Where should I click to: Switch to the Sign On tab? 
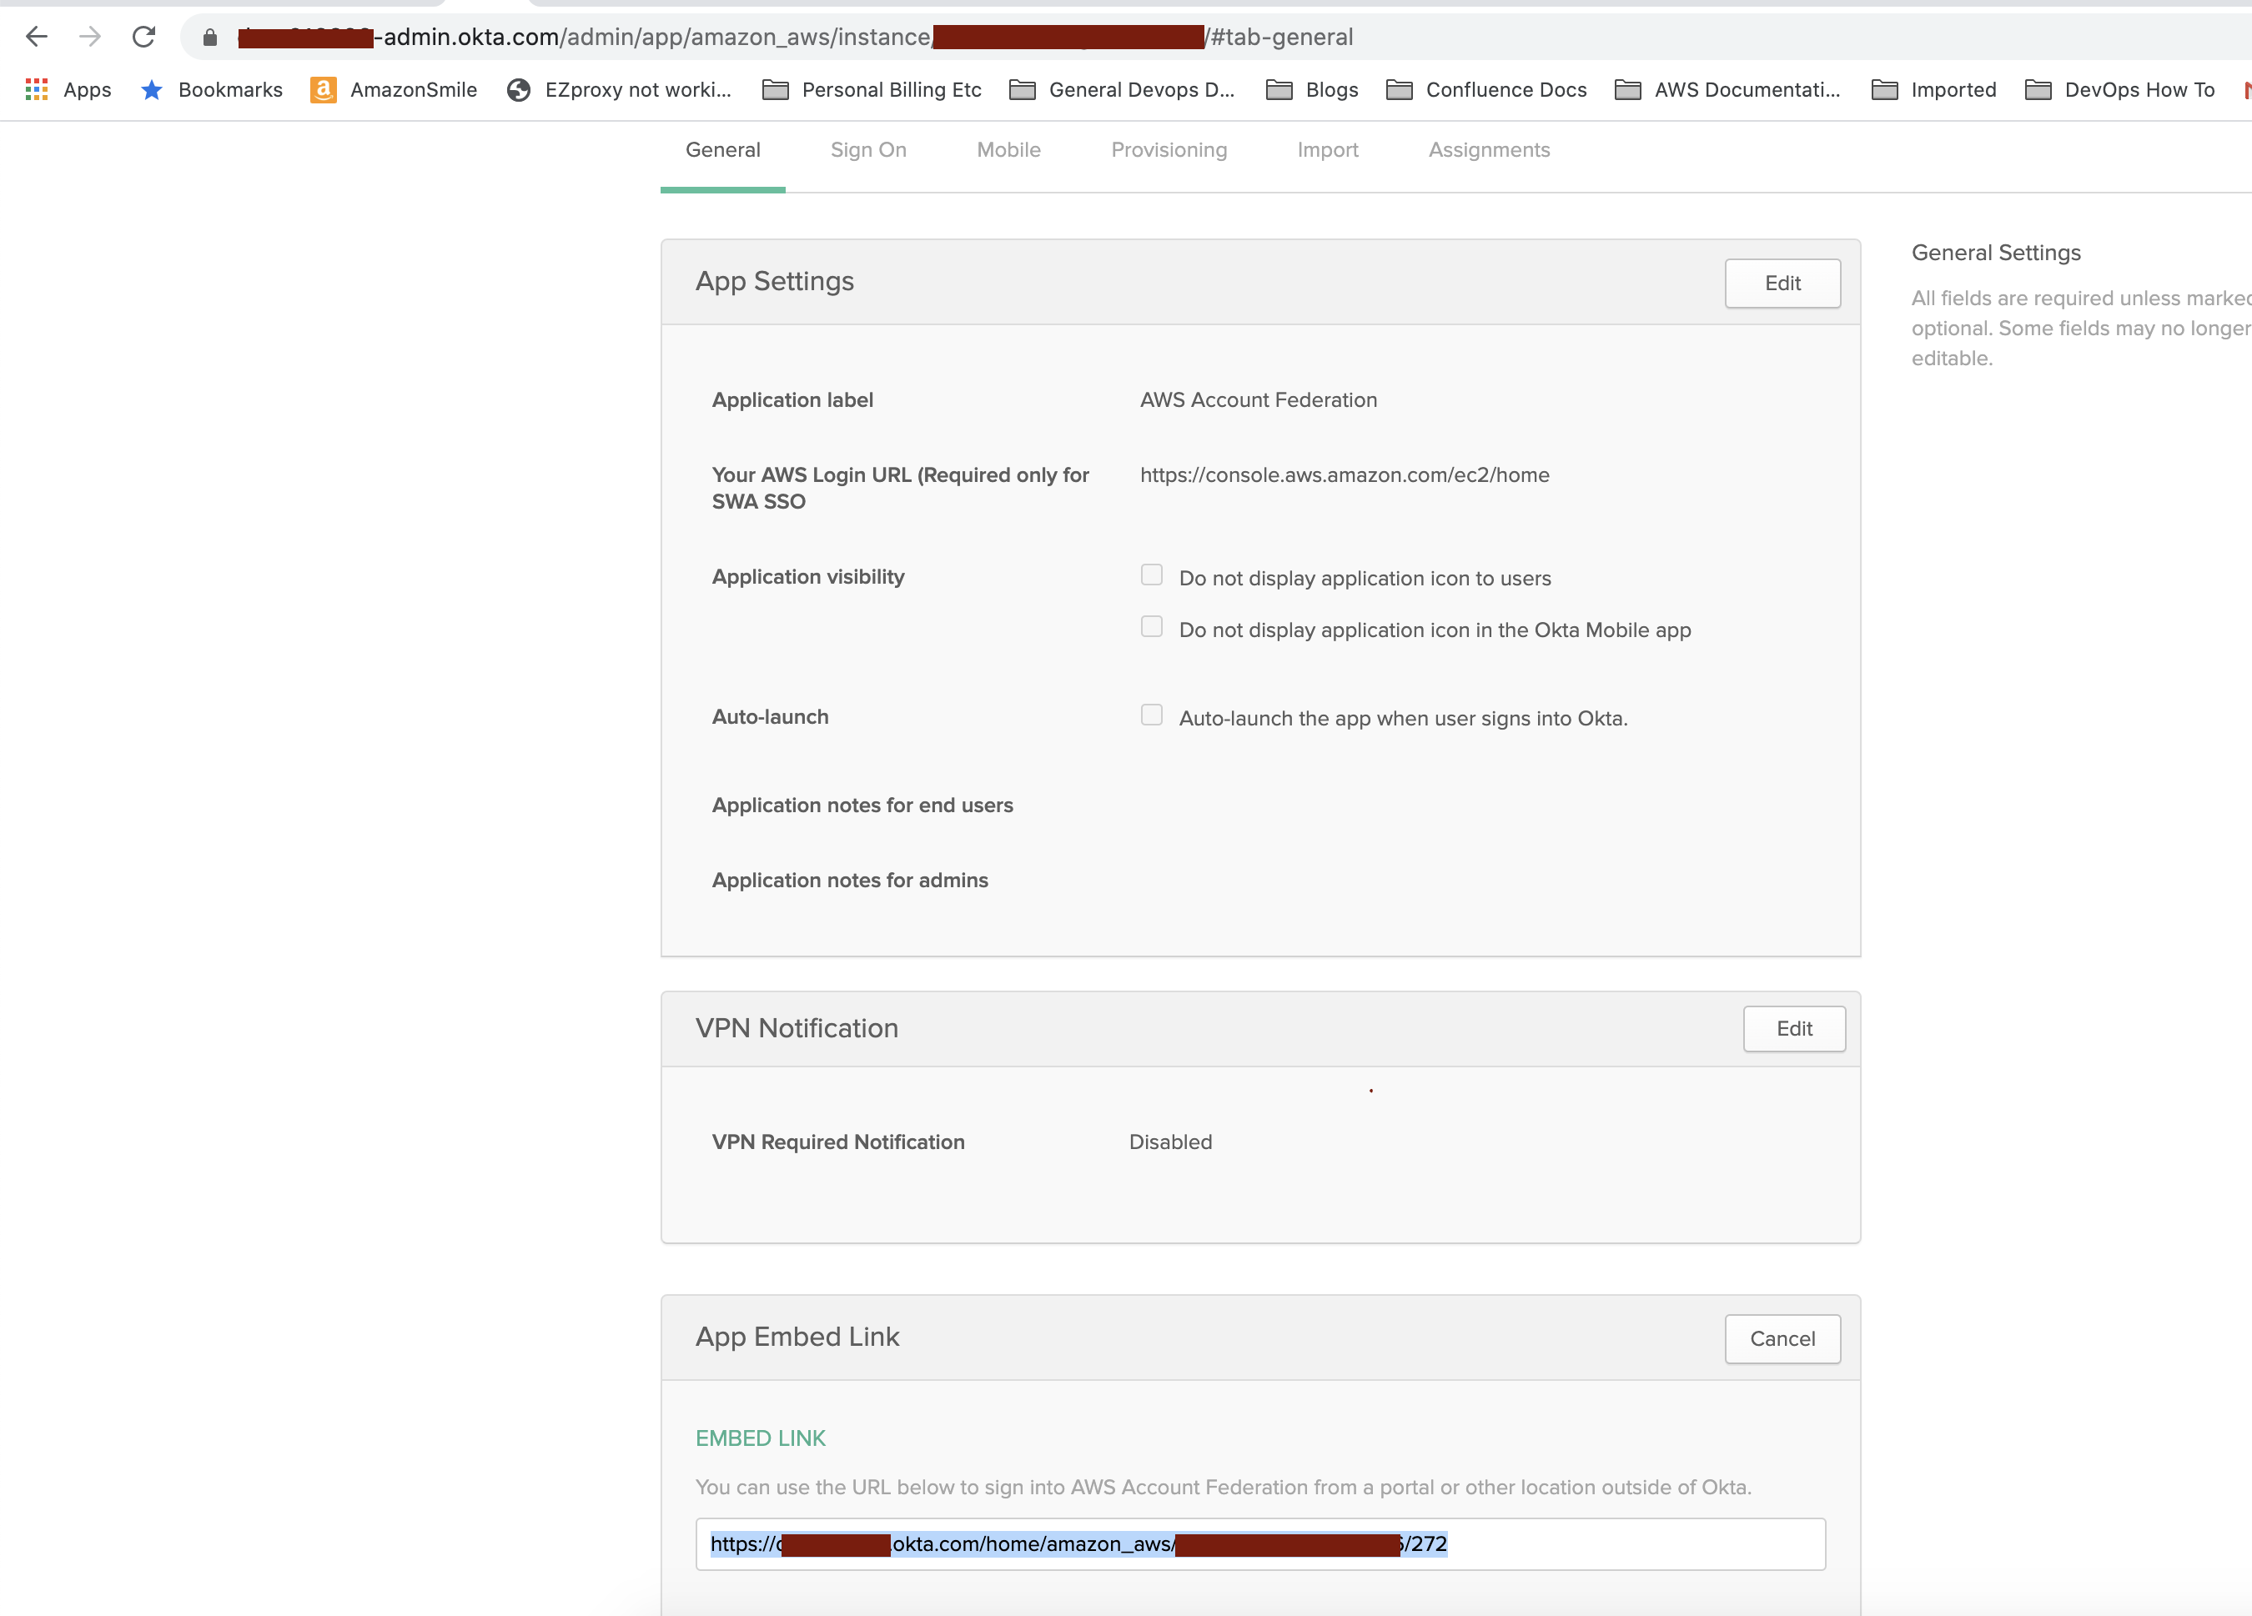pyautogui.click(x=867, y=150)
